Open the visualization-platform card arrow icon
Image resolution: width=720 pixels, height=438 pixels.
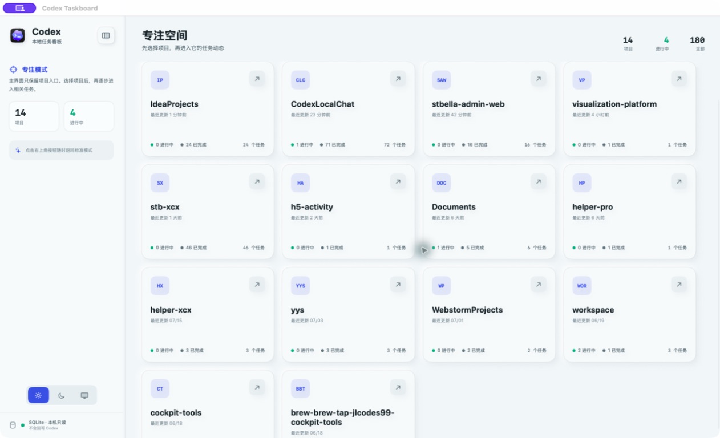tap(679, 79)
